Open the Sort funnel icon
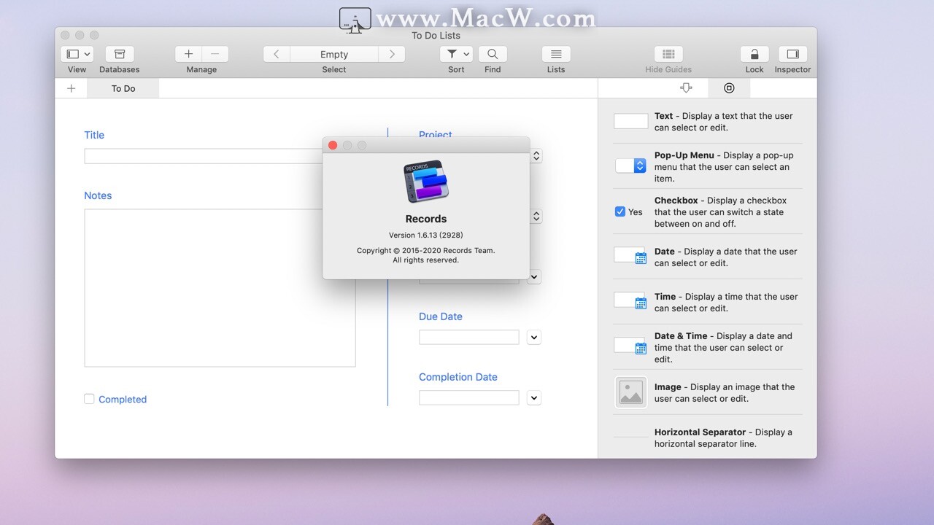Screen dimensions: 934x525 click(x=452, y=54)
